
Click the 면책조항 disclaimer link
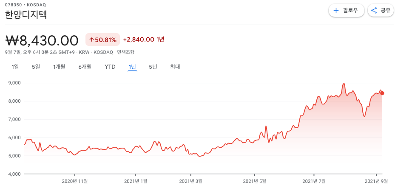(x=126, y=52)
